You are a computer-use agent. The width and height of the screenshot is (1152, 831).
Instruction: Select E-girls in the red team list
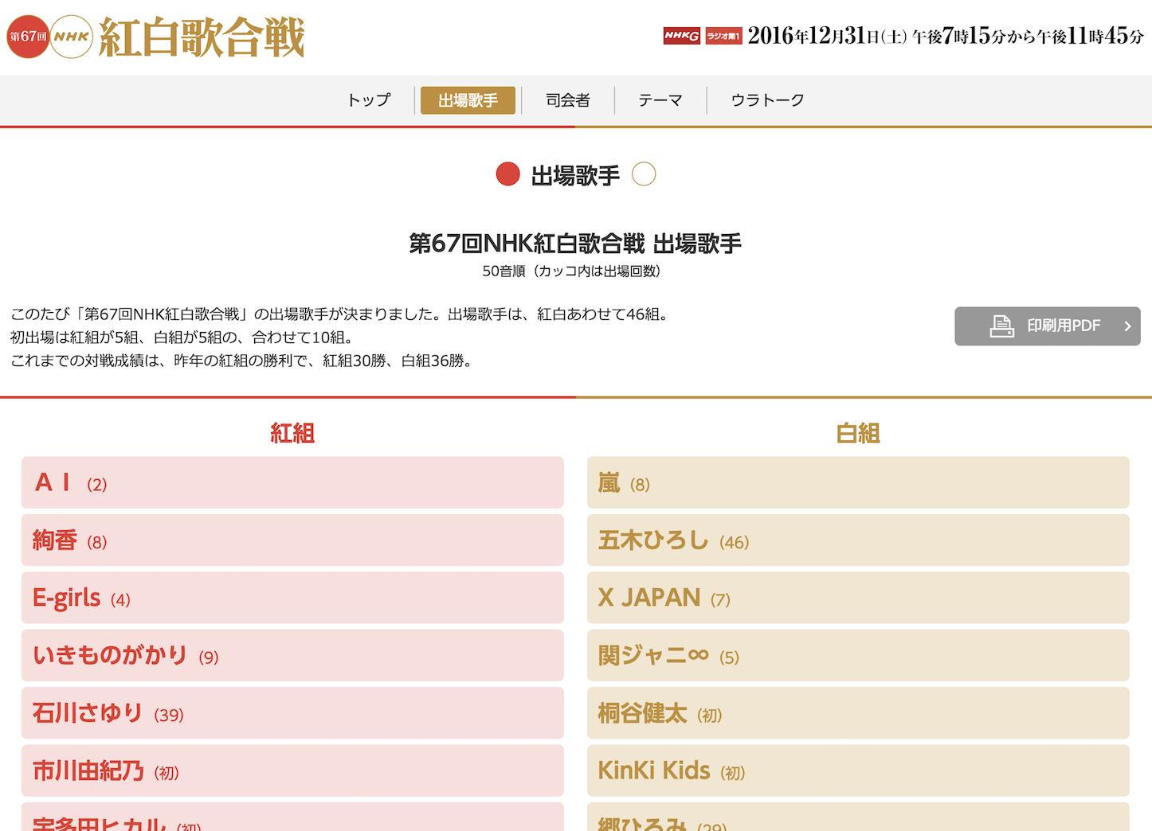(x=292, y=598)
